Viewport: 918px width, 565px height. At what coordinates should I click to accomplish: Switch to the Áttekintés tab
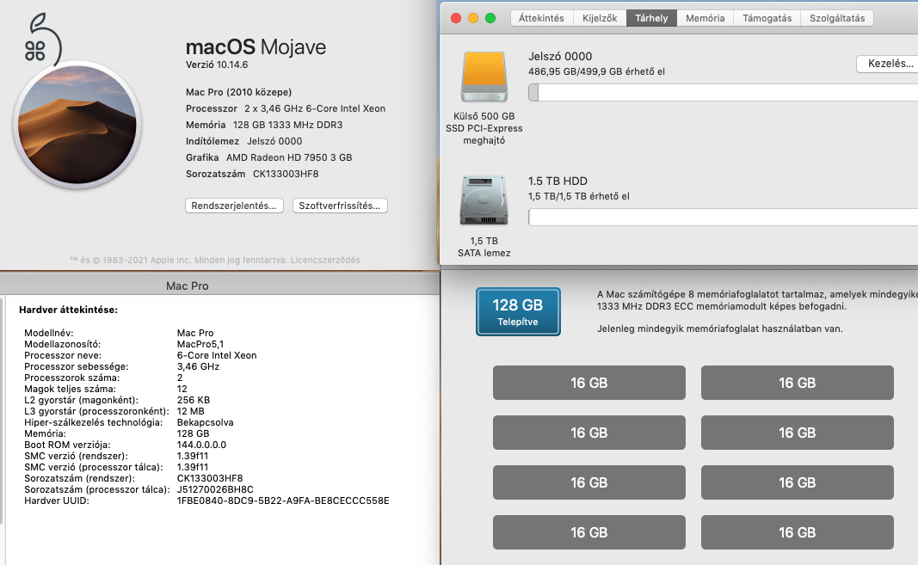click(x=541, y=18)
